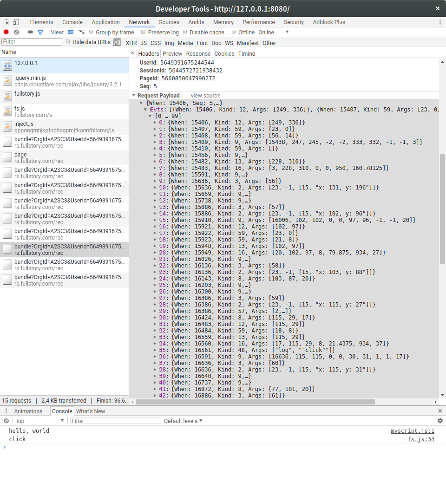Filter requests by XHR type
446x489 pixels.
(x=131, y=43)
